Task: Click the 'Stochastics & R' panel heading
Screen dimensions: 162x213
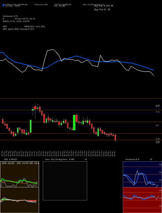Action: pos(132,159)
